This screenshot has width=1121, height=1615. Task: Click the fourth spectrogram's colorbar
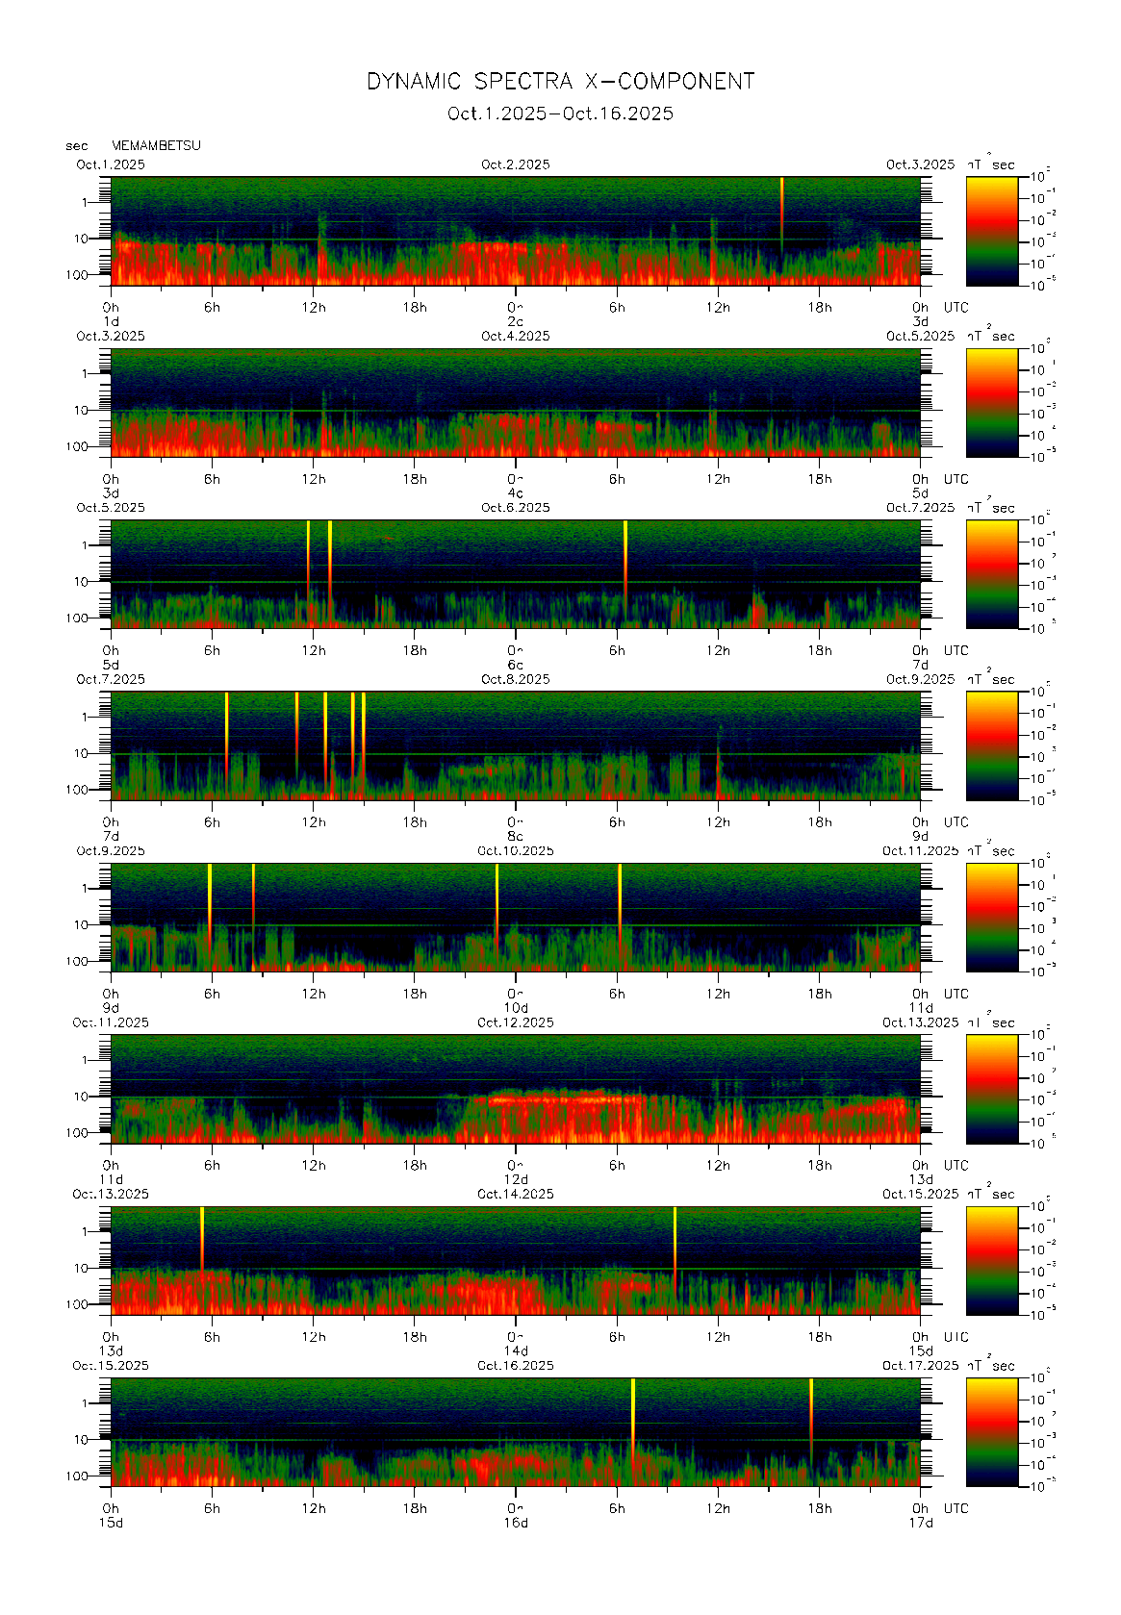pos(991,745)
